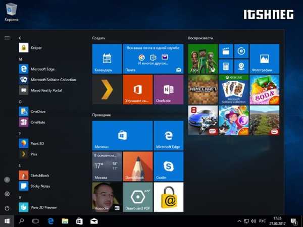Open the Почта mail tile
The image size is (303, 227).
(153, 59)
